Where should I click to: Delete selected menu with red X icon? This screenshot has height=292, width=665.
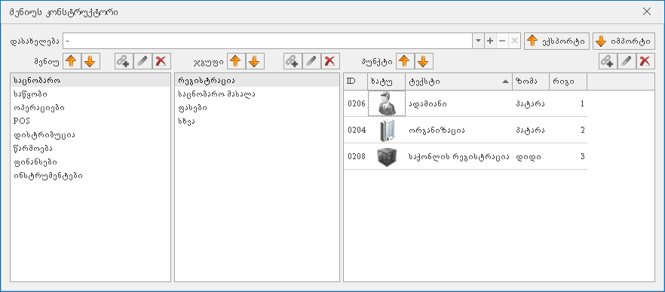tap(161, 62)
